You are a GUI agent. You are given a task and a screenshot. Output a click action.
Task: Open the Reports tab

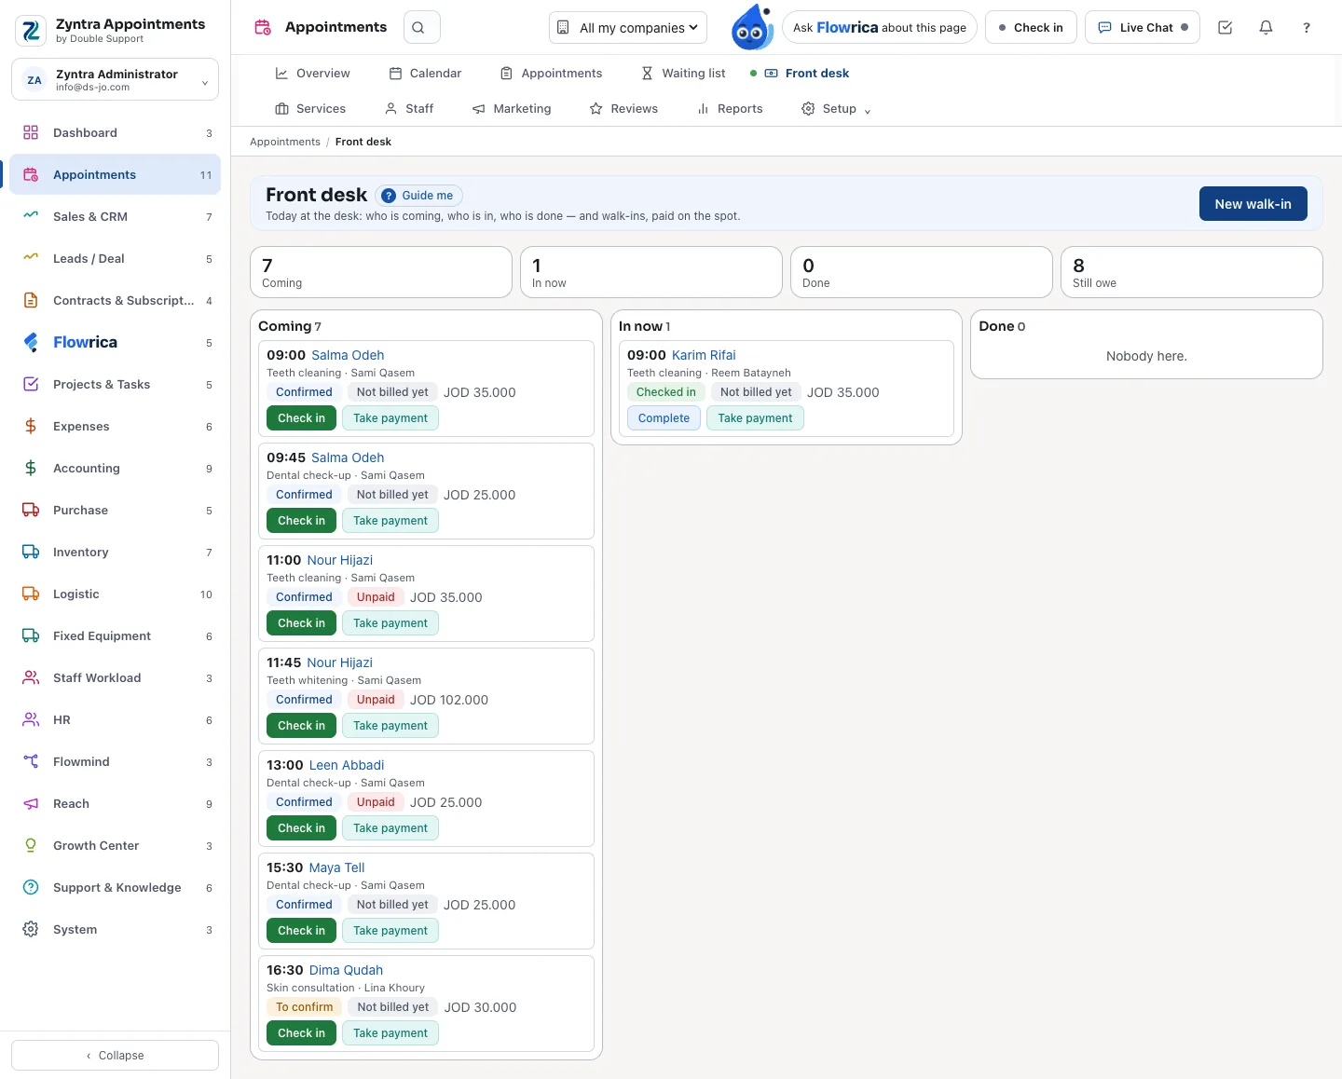click(730, 109)
